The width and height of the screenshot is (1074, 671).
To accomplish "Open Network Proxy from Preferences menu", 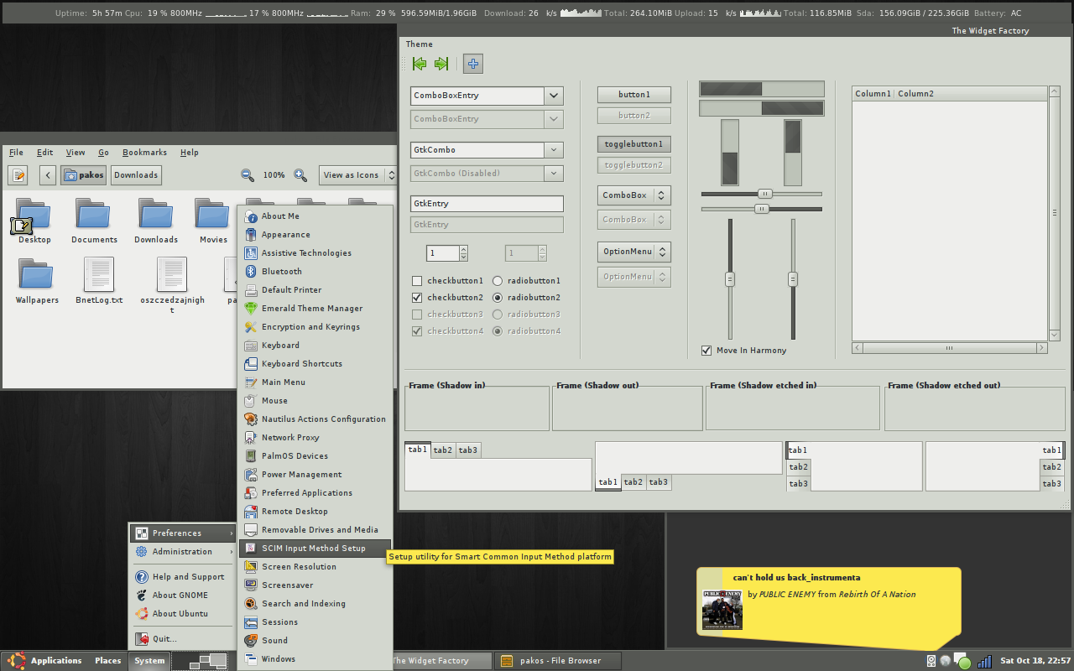I will pyautogui.click(x=315, y=437).
